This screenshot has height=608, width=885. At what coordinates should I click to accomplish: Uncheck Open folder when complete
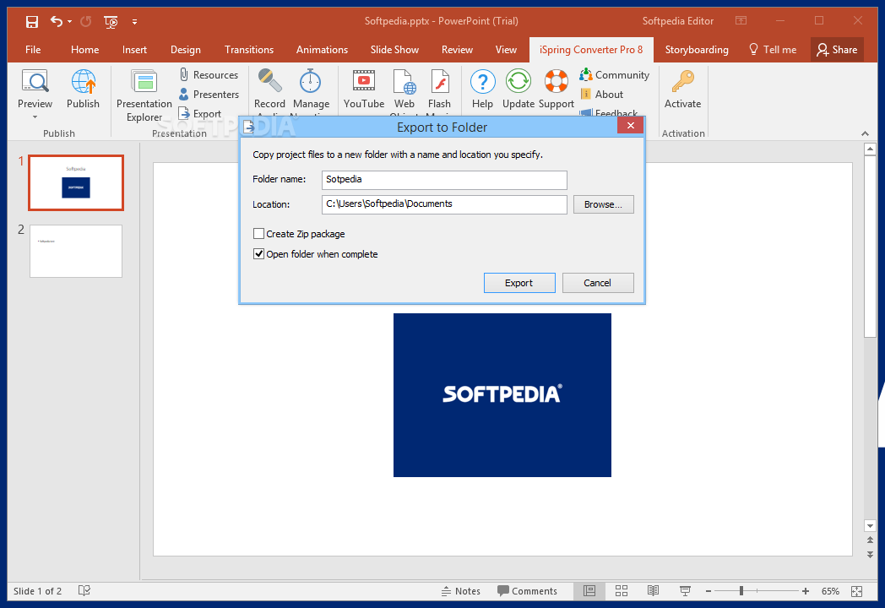258,254
